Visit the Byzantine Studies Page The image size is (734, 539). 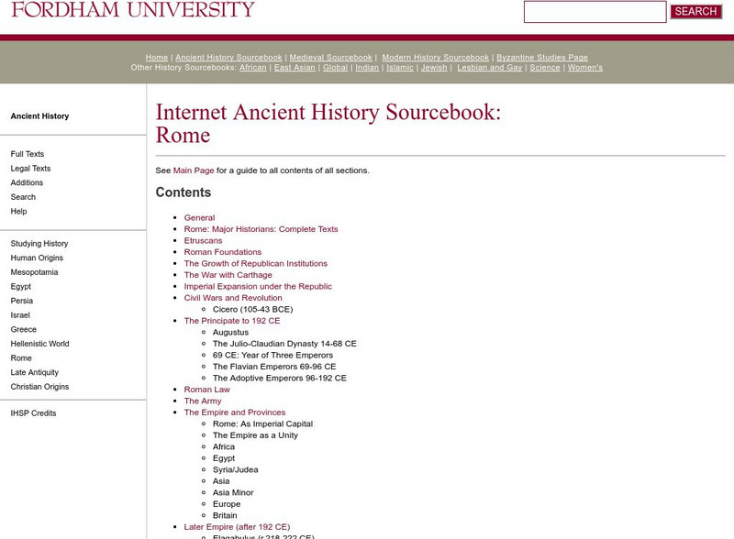[543, 57]
